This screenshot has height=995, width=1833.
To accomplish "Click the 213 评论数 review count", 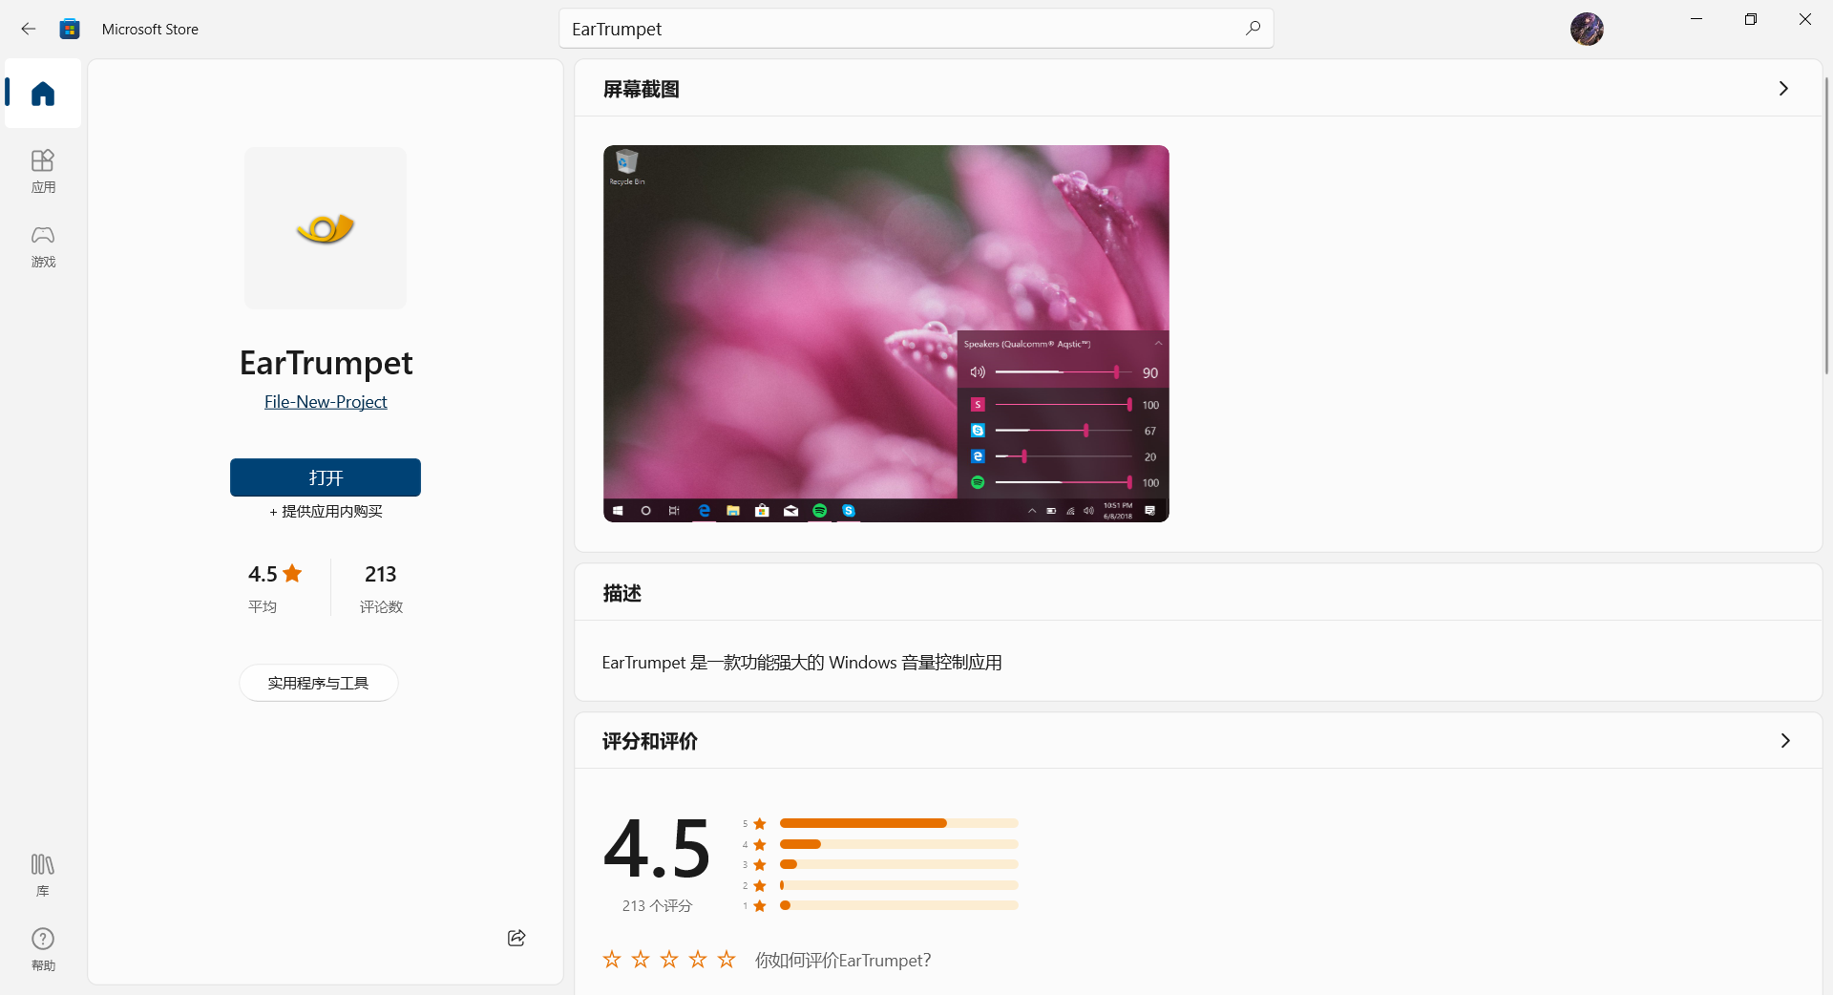I will (381, 587).
